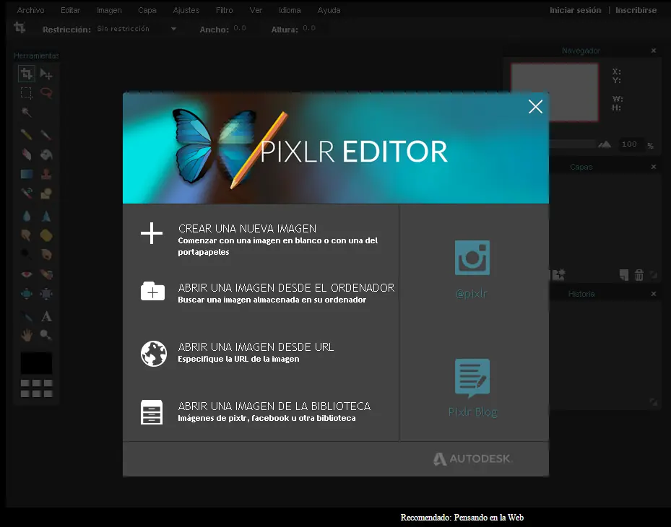Image resolution: width=671 pixels, height=527 pixels.
Task: Open the Capa menu
Action: pyautogui.click(x=147, y=10)
